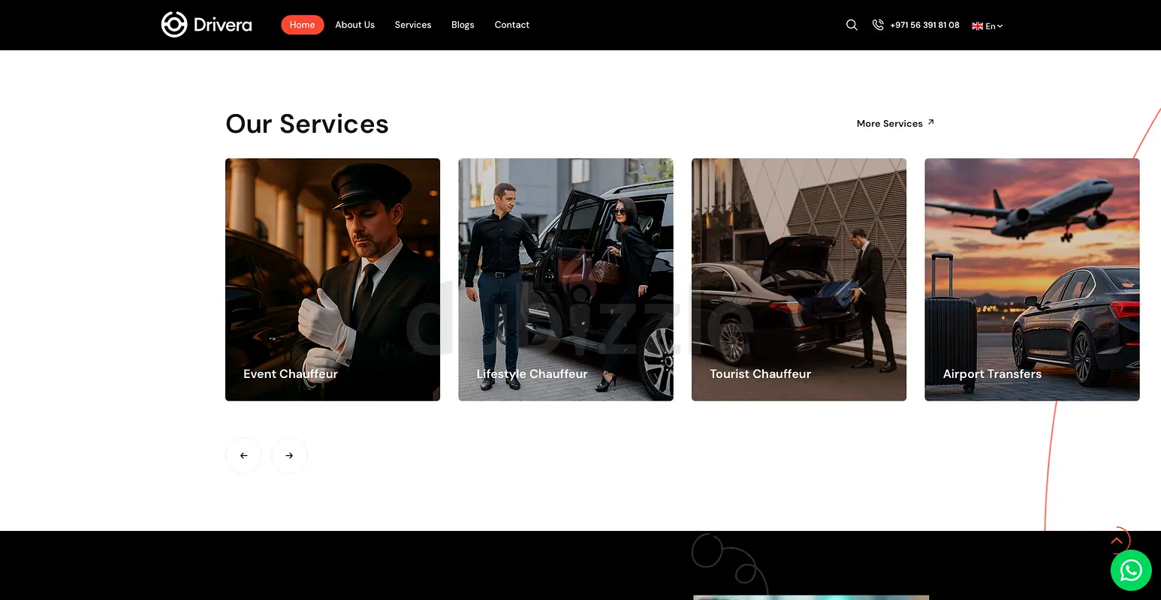Go to the Contact page
The width and height of the screenshot is (1161, 600).
(511, 25)
